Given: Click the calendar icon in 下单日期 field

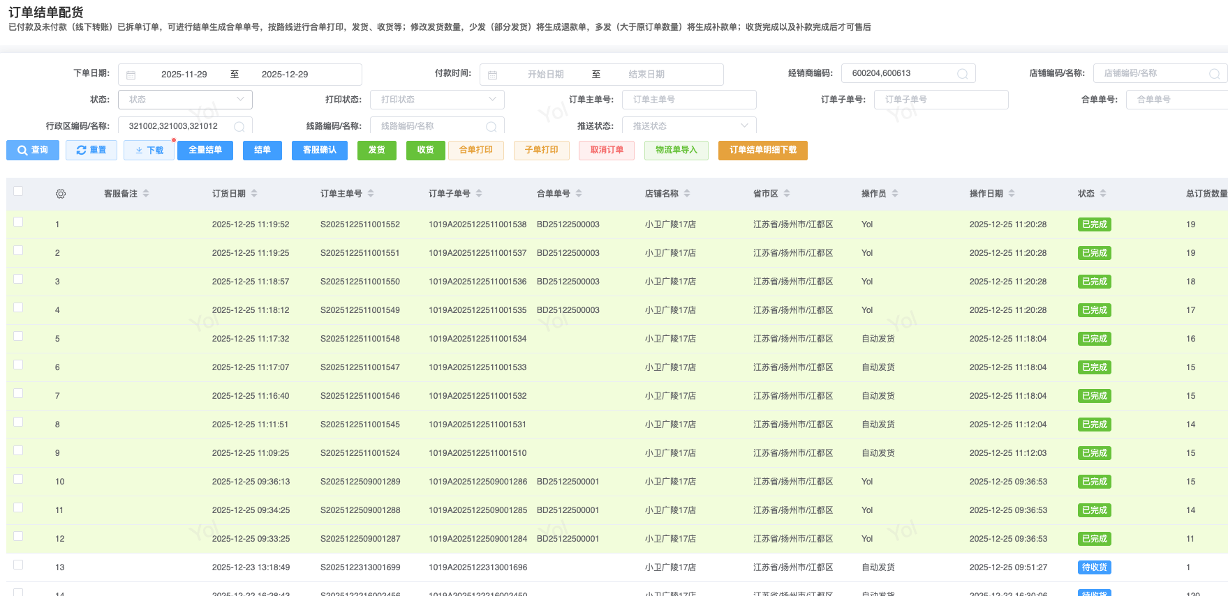Looking at the screenshot, I should [131, 75].
